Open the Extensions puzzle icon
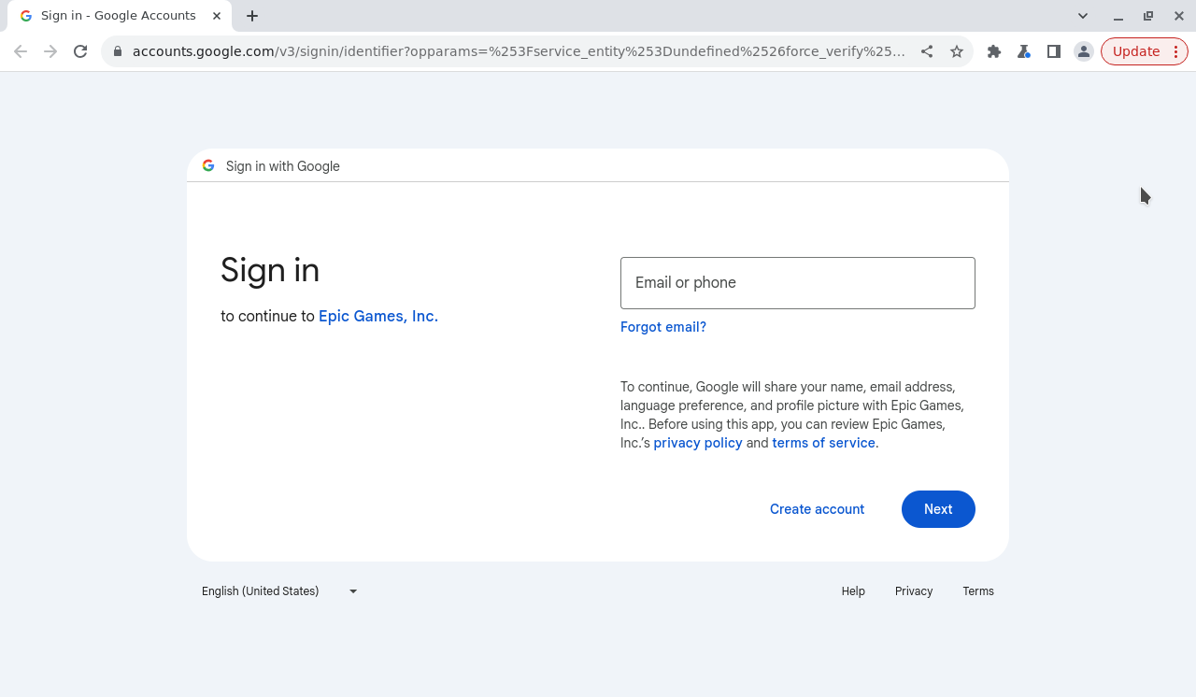The width and height of the screenshot is (1196, 697). 994,51
